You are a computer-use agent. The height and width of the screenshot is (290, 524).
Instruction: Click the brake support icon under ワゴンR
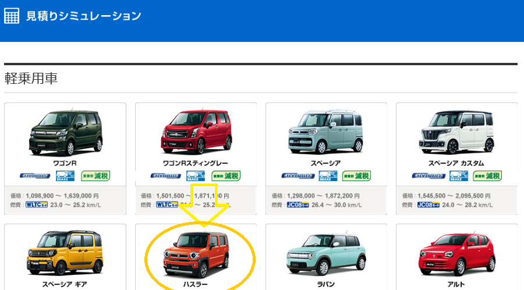coord(65,176)
